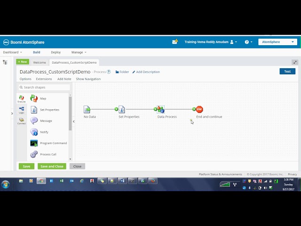Viewport: 301px width, 226px height.
Task: Click the shape palette scrollbar thumb
Action: click(x=70, y=113)
